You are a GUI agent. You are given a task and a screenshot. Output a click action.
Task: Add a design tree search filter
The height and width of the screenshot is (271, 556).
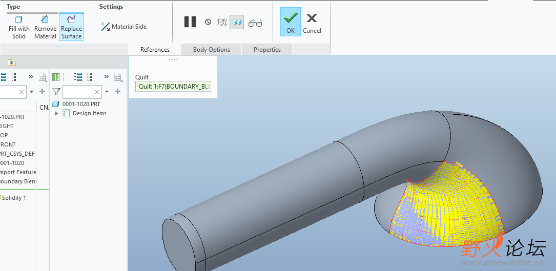[118, 92]
